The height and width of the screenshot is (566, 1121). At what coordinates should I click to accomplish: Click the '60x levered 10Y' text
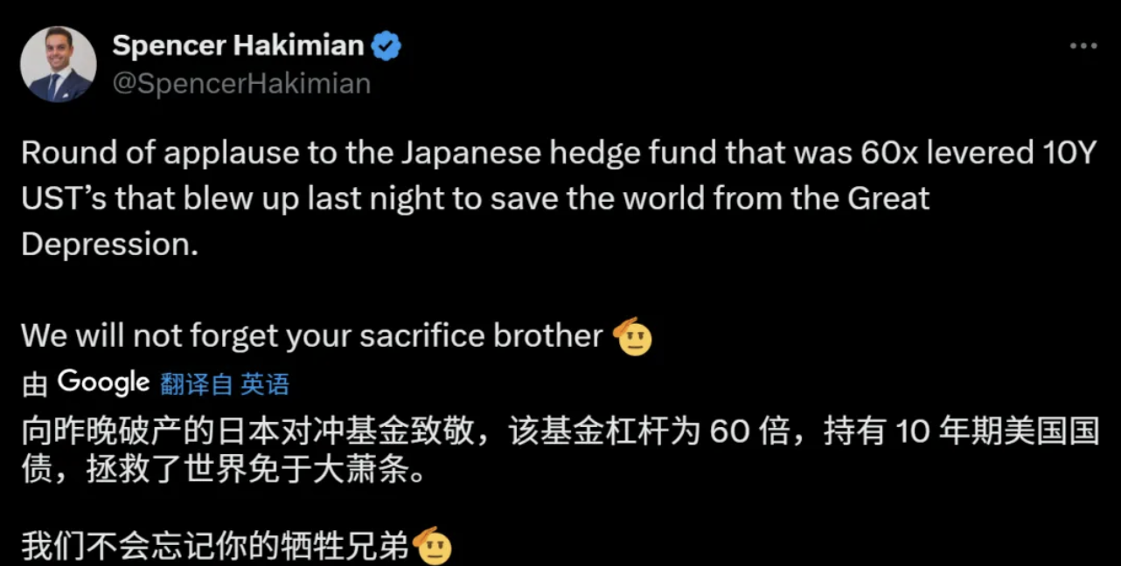pyautogui.click(x=990, y=153)
